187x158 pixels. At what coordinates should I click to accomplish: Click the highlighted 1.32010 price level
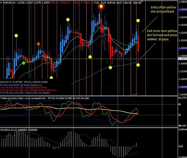point(183,48)
